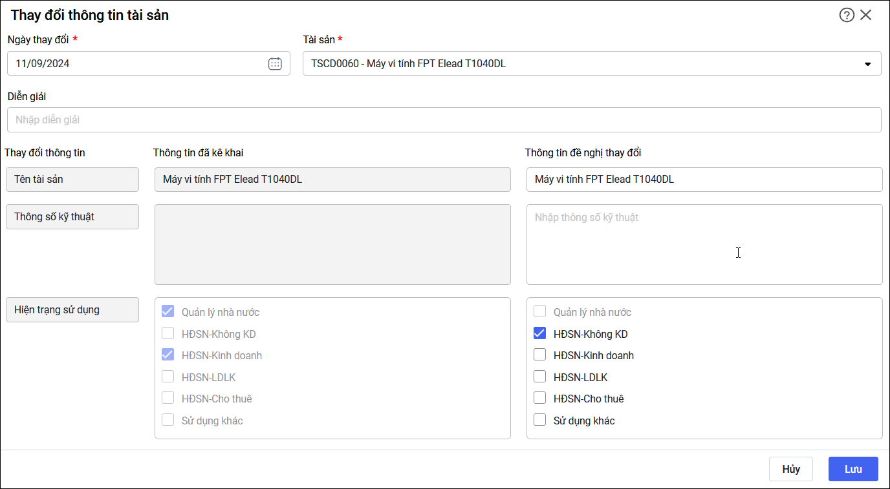The width and height of the screenshot is (890, 489).
Task: Select the Tên tài sản row label
Action: 72,180
